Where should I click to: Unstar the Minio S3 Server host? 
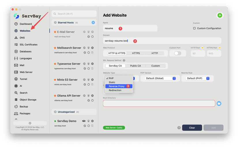pos(55,80)
